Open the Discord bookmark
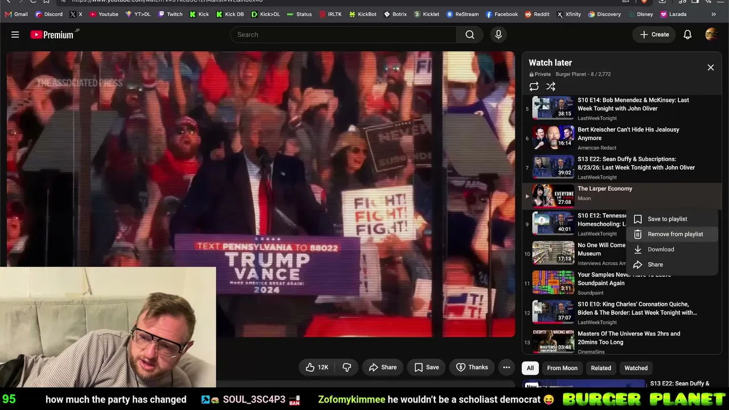The image size is (729, 410). [x=49, y=14]
